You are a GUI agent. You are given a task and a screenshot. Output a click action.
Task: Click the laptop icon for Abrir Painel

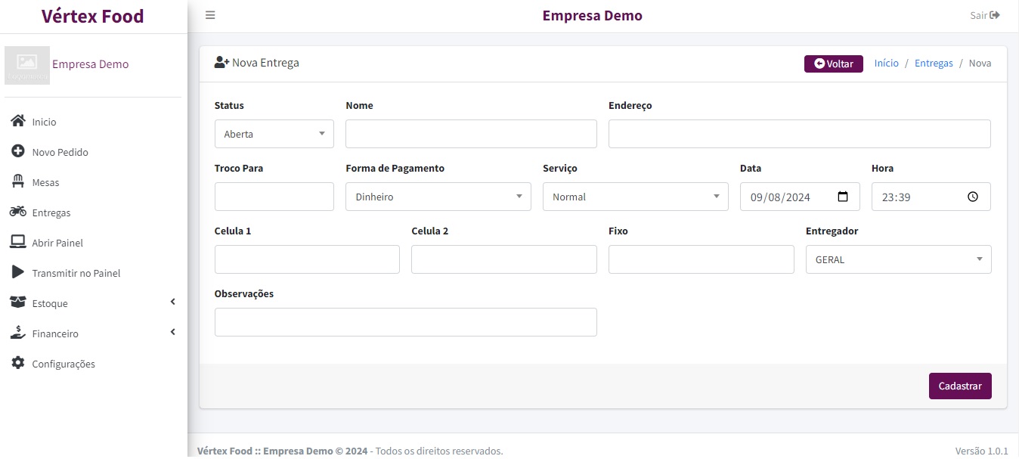(x=18, y=242)
